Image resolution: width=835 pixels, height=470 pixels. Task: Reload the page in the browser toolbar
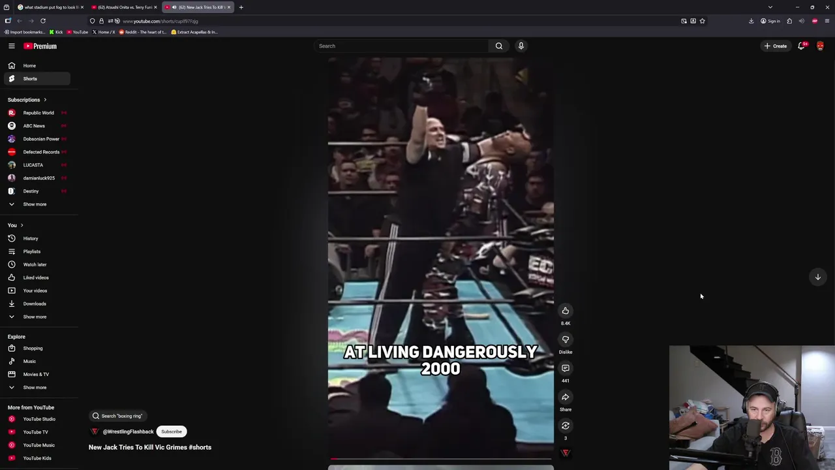click(x=43, y=21)
